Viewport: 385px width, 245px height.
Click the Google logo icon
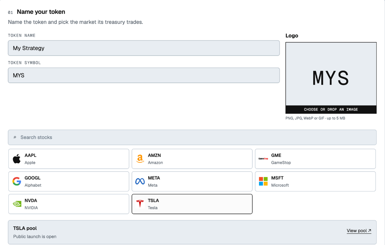[x=17, y=181]
